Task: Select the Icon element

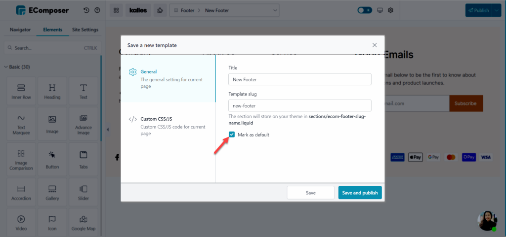Action: click(x=52, y=223)
